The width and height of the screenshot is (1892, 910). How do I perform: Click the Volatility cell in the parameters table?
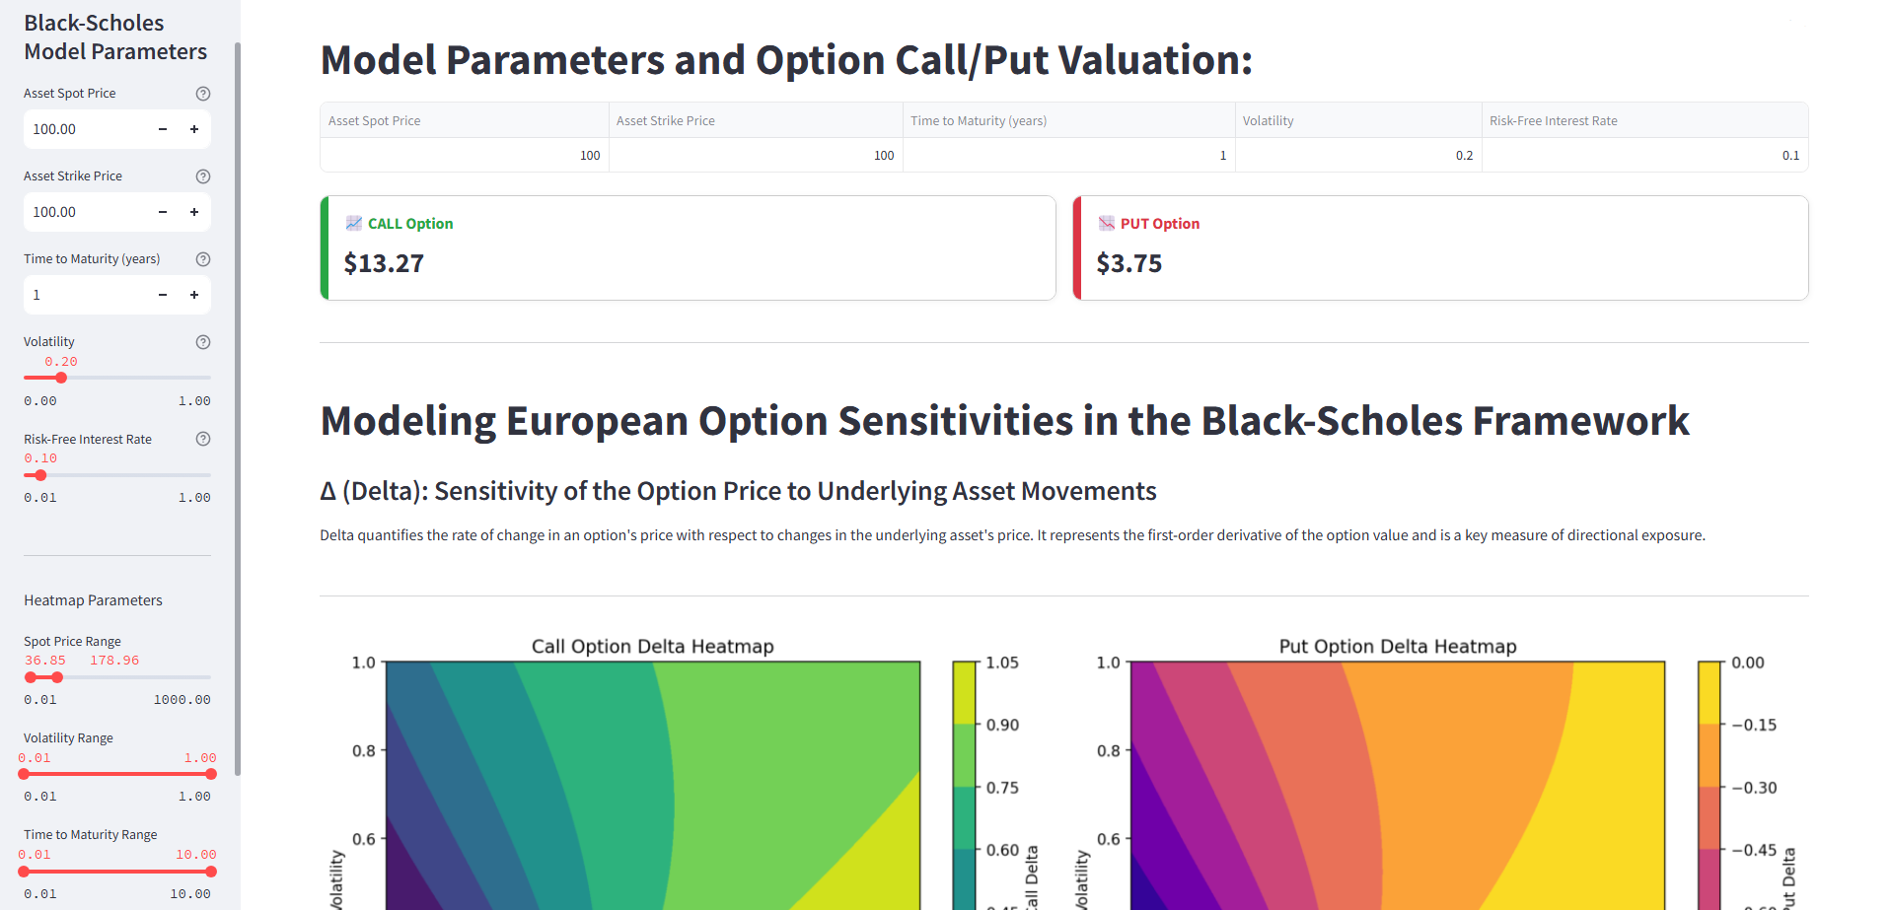(1359, 155)
